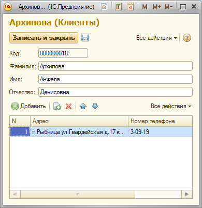Select the Адрес column header
Screen dimensions: 202x208
[x=79, y=121]
